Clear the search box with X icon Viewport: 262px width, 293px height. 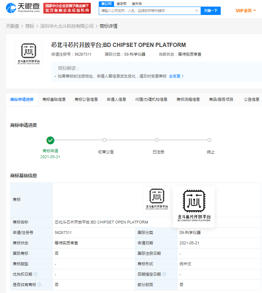click(x=196, y=11)
